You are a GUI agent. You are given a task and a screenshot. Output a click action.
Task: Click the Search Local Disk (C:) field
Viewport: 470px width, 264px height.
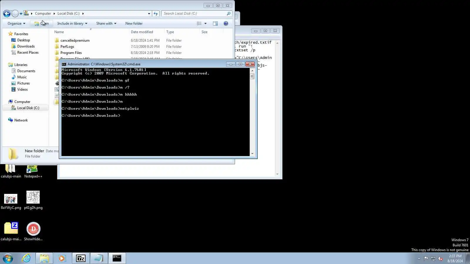194,13
